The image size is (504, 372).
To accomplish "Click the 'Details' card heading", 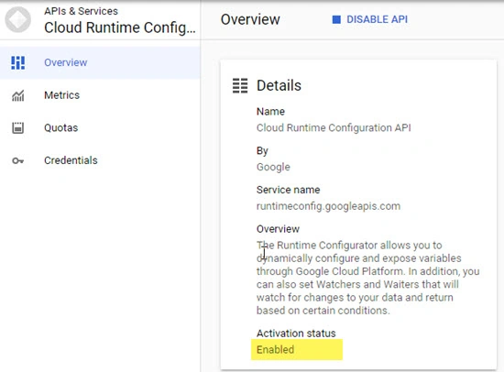I will (279, 85).
